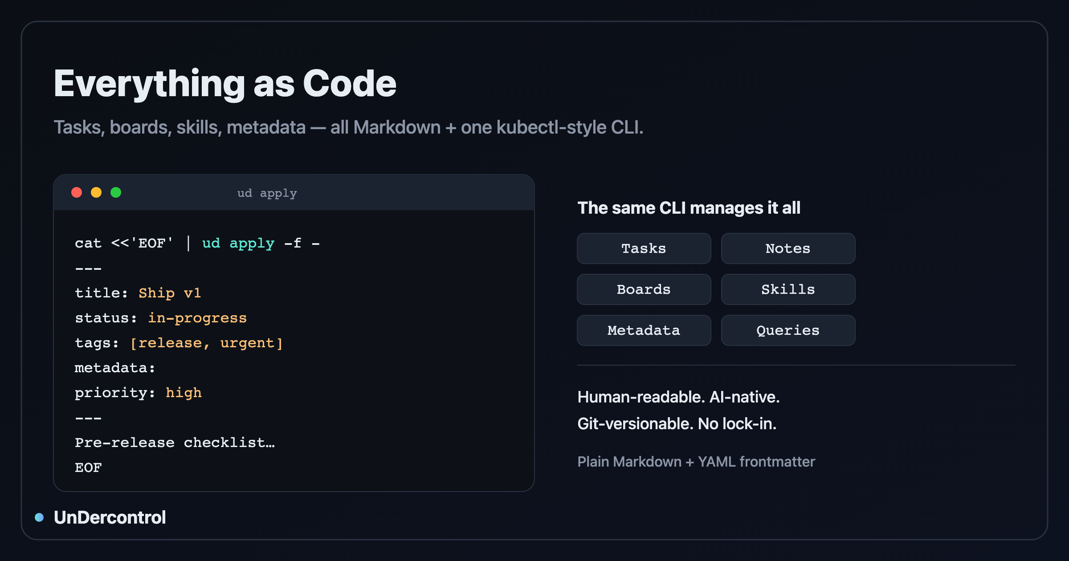This screenshot has height=561, width=1069.
Task: Select the Tasks chip
Action: (644, 248)
